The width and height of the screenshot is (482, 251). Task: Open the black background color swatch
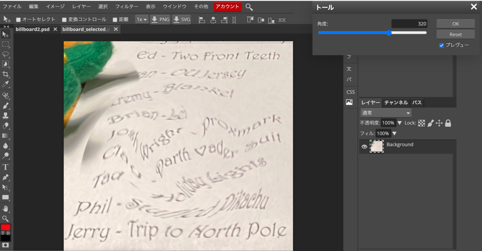pyautogui.click(x=6, y=238)
